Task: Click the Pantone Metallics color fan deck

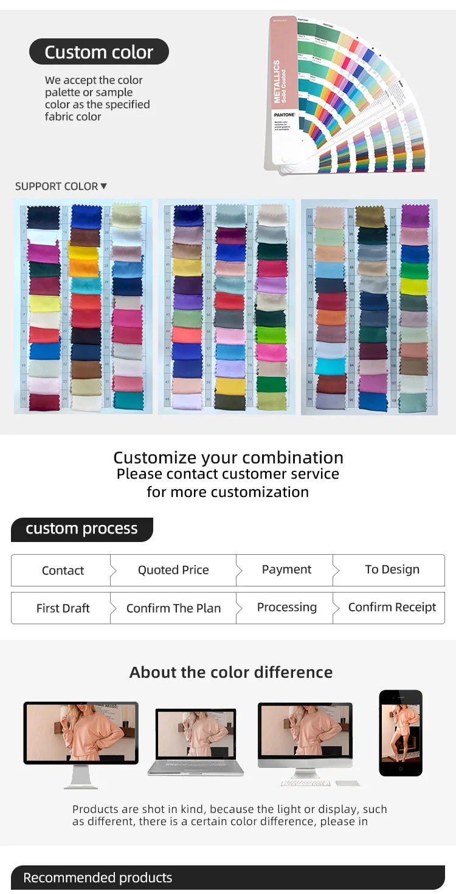Action: 347,94
